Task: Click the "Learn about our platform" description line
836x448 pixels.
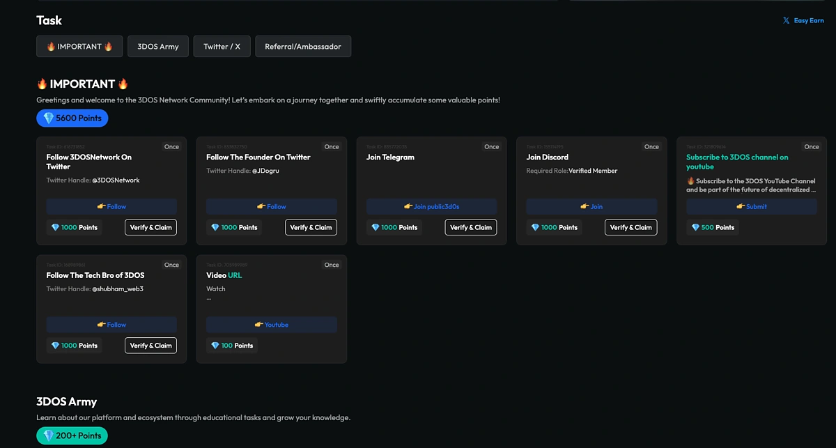Action: (194, 418)
